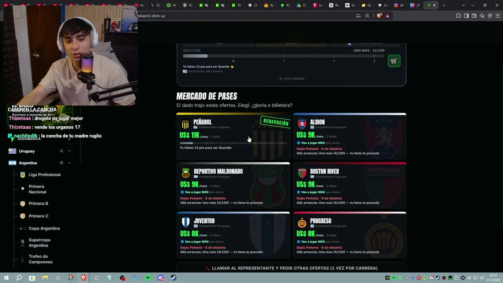Switch to the X (1) browser tab

tap(155, 5)
